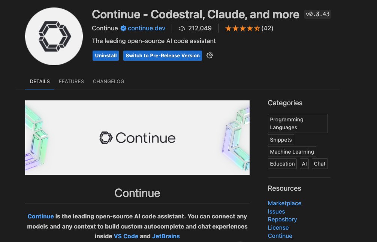Click the tagline 'The leading open-source AI code assistant'

coord(154,41)
